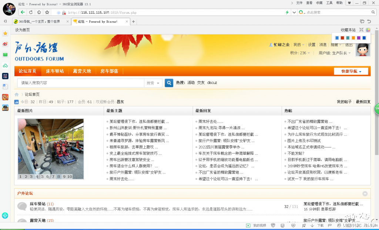The image size is (379, 230).
Task: Click the 设为首页 link
Action: [23, 30]
